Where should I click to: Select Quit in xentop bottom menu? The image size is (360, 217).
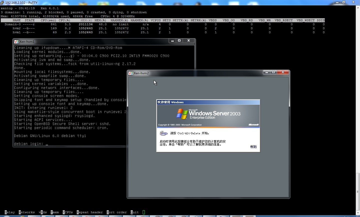[x=135, y=212]
